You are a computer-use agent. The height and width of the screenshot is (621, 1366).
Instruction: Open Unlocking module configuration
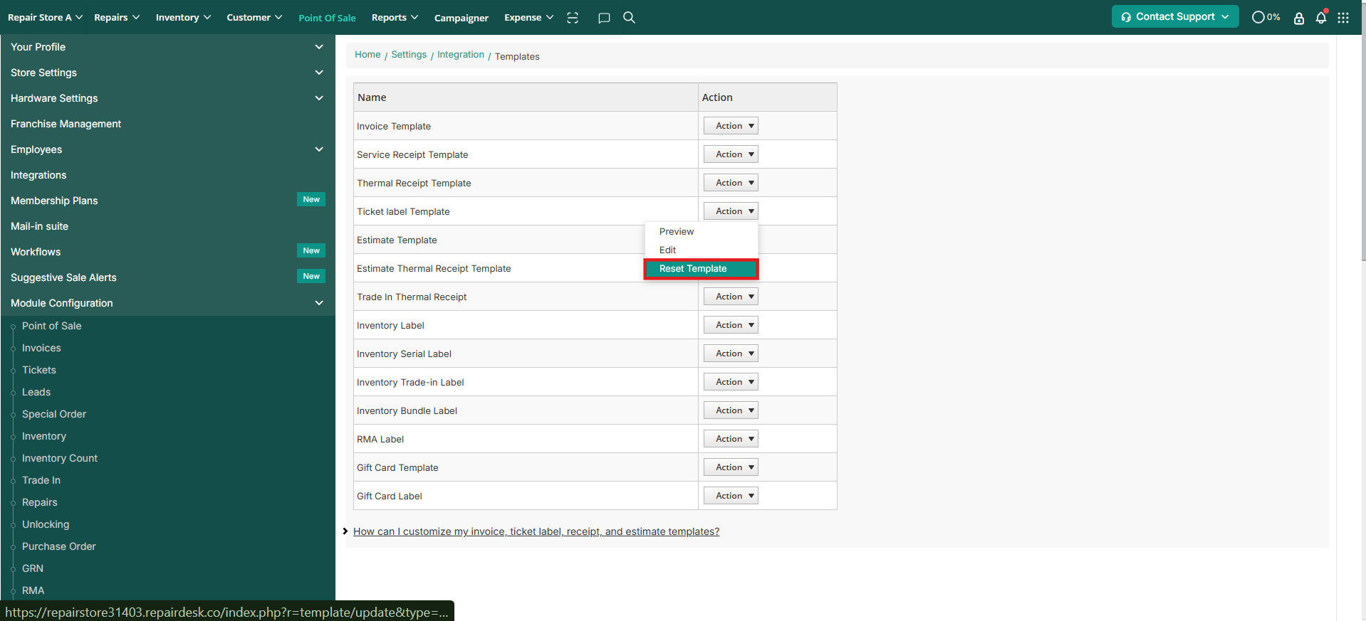coord(46,524)
